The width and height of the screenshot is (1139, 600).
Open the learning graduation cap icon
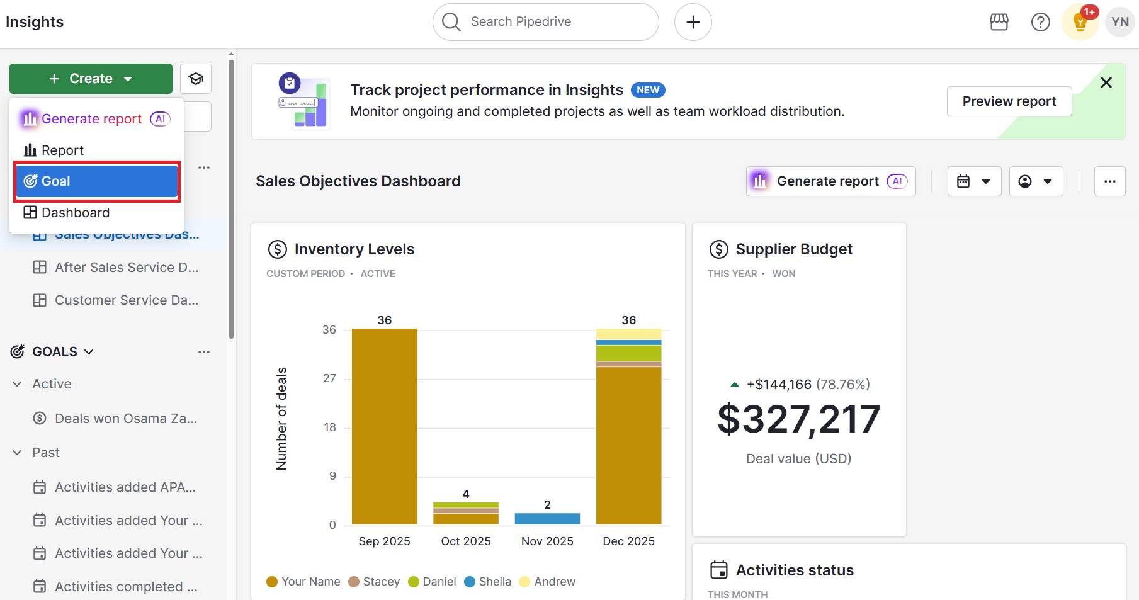click(196, 79)
